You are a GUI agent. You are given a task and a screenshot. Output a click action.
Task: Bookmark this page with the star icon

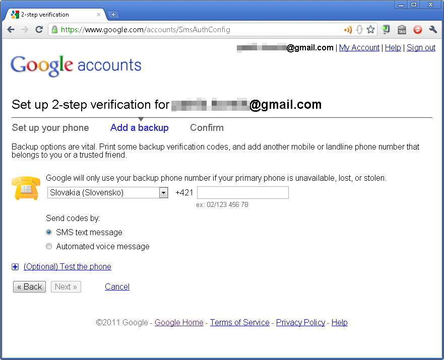click(x=370, y=29)
